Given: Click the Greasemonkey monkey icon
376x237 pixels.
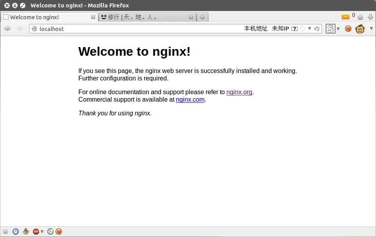Looking at the screenshot, I should [x=360, y=29].
